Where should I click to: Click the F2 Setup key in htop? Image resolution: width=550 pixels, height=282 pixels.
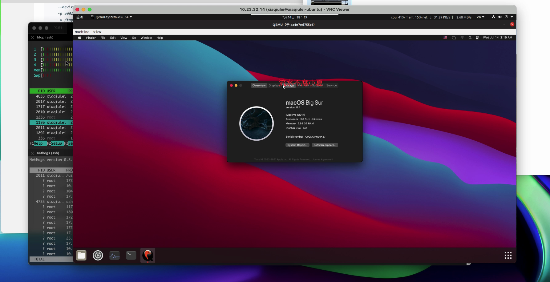click(x=55, y=143)
